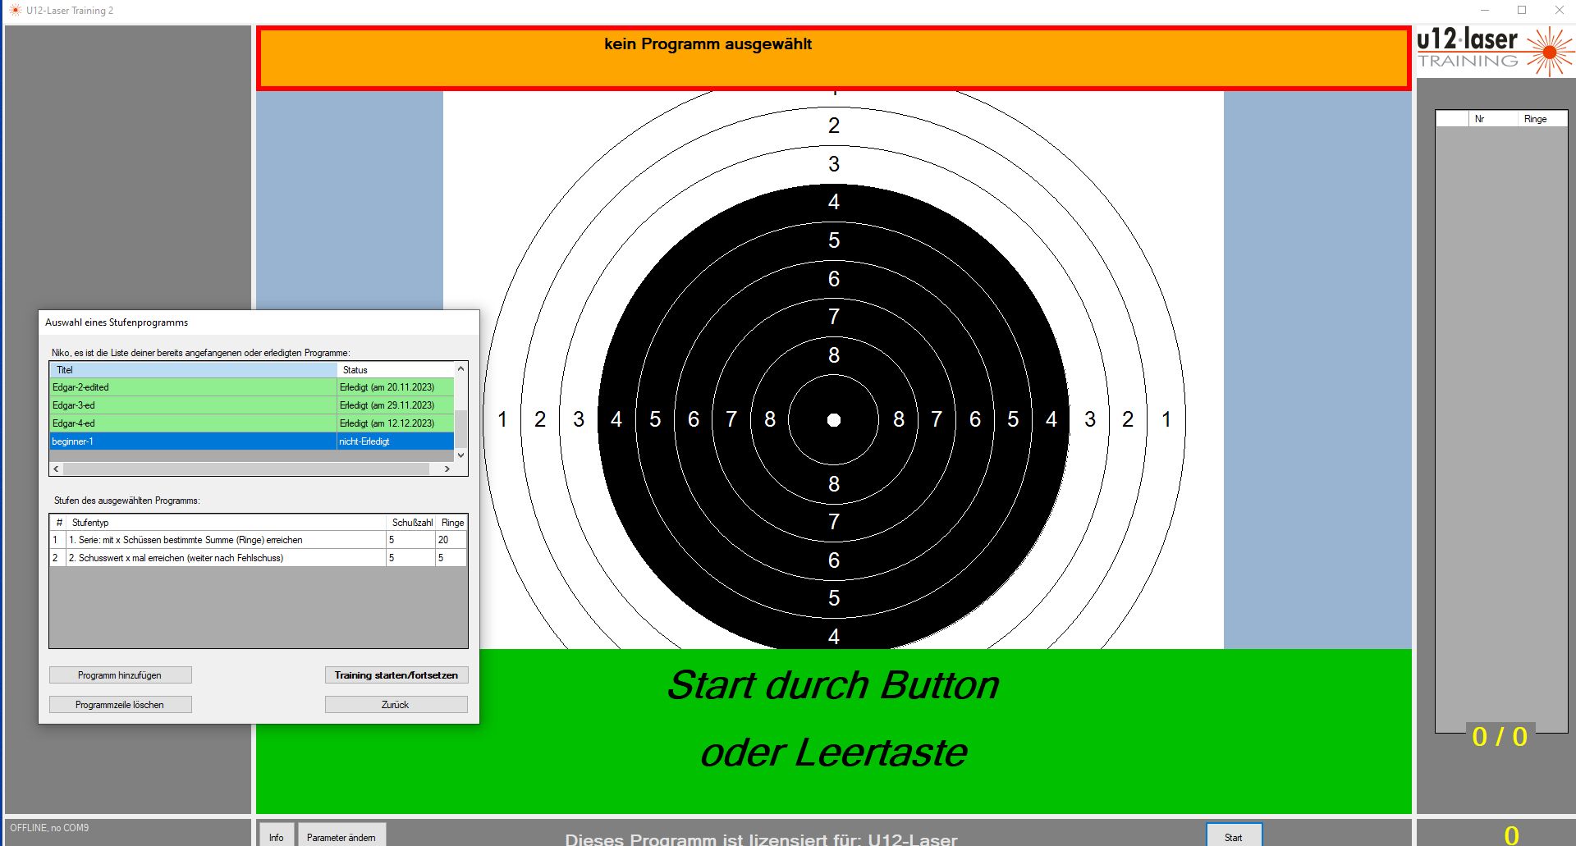Image resolution: width=1576 pixels, height=846 pixels.
Task: Minimize the U12-Laser Training window
Action: coord(1484,11)
